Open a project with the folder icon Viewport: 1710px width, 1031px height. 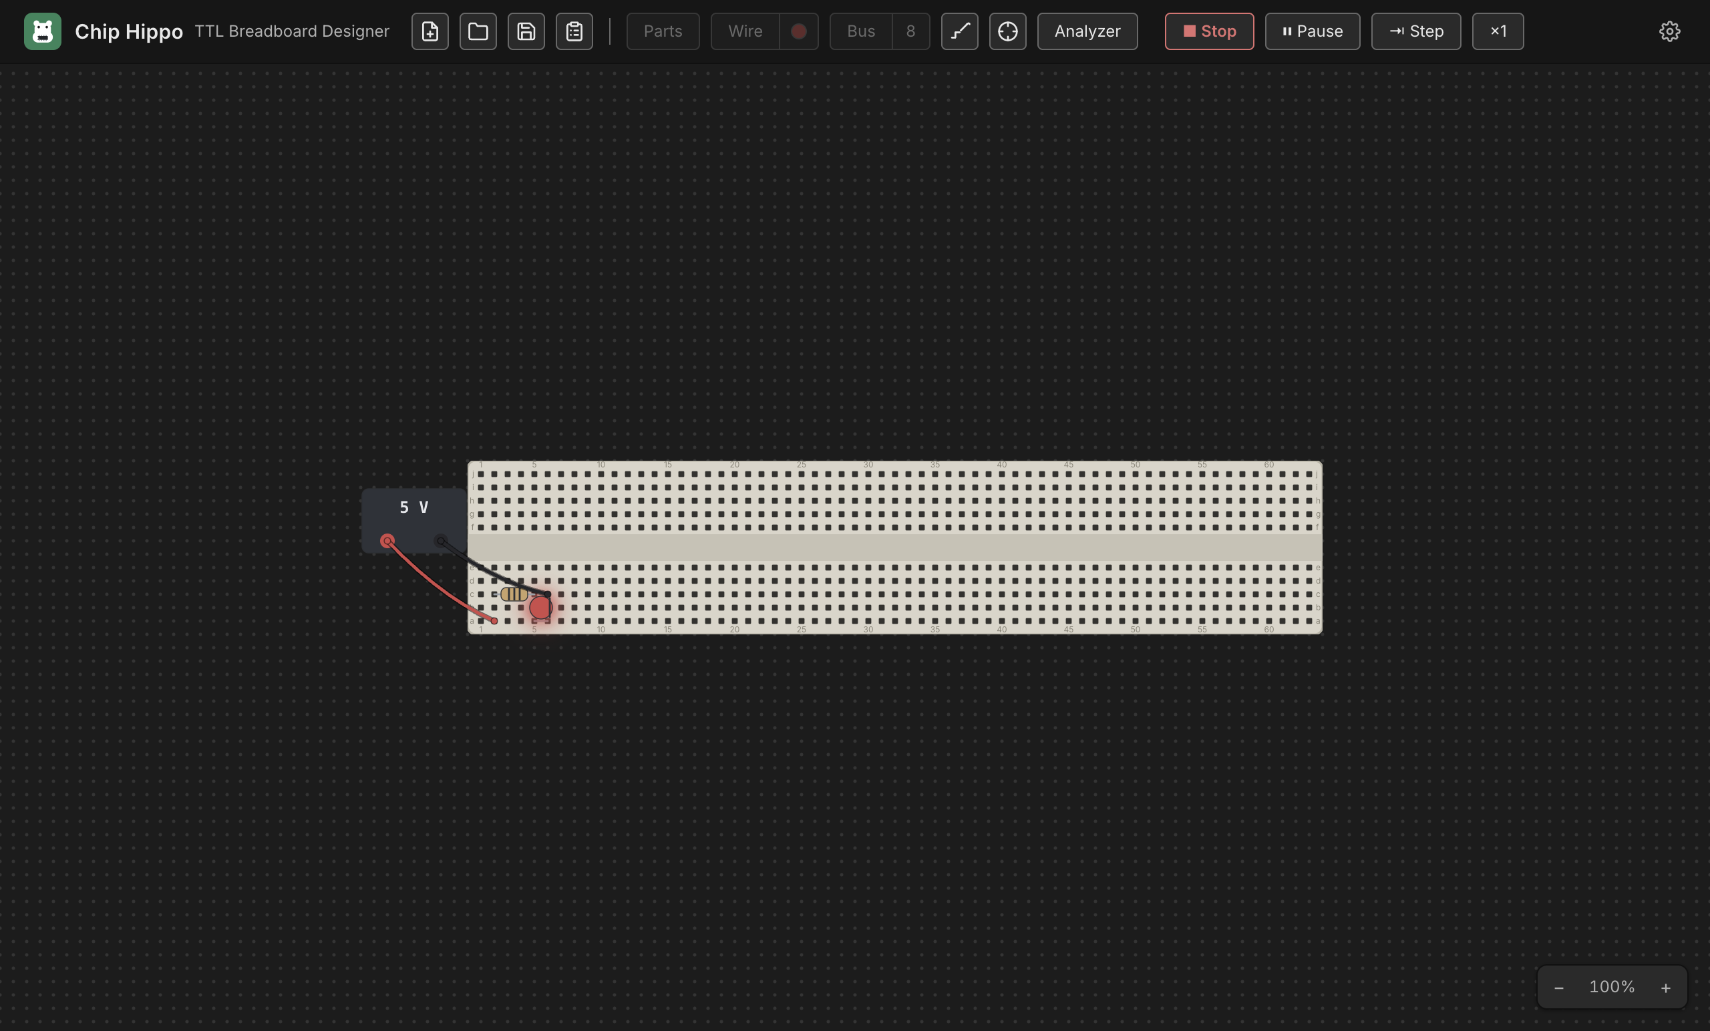tap(478, 31)
